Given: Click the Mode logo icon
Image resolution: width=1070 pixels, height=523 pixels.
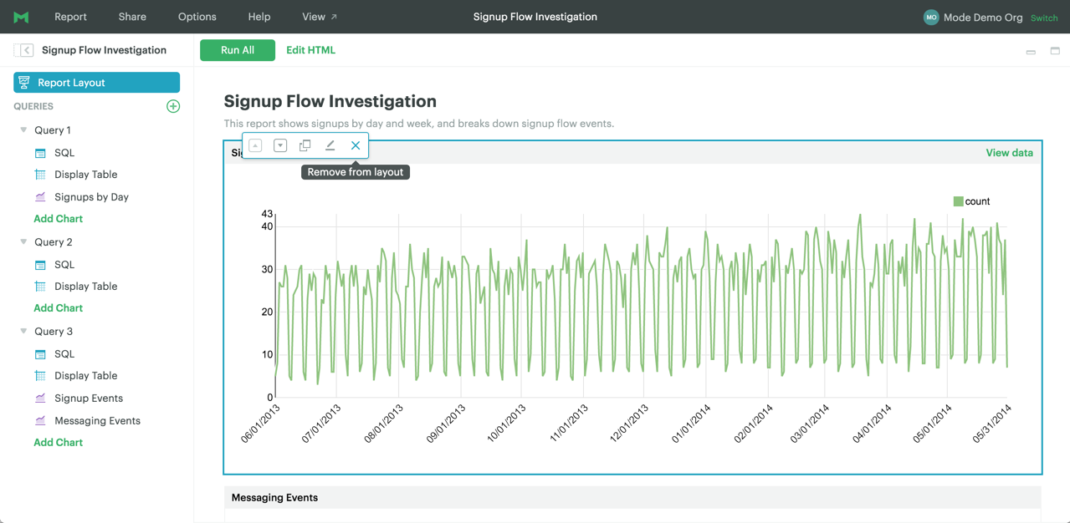Looking at the screenshot, I should pyautogui.click(x=21, y=17).
